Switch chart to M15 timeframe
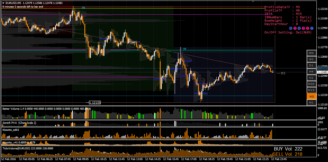 tap(311, 90)
